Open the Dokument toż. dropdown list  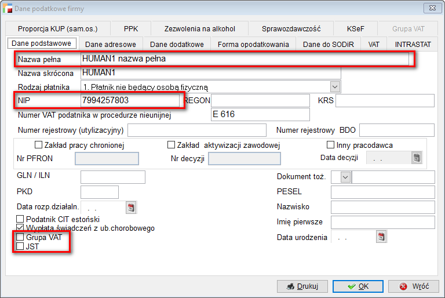tap(346, 177)
